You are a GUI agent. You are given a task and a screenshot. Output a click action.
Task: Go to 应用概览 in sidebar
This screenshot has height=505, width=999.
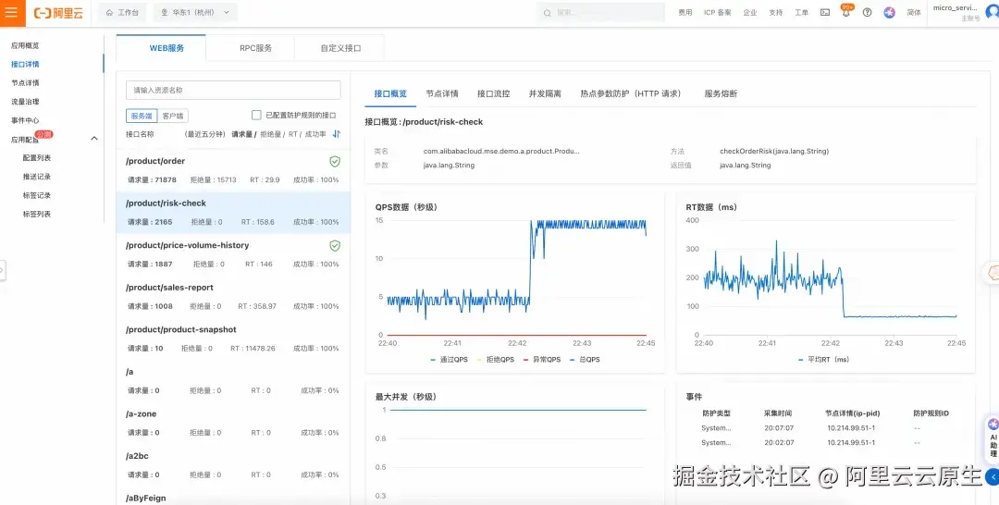(x=25, y=46)
